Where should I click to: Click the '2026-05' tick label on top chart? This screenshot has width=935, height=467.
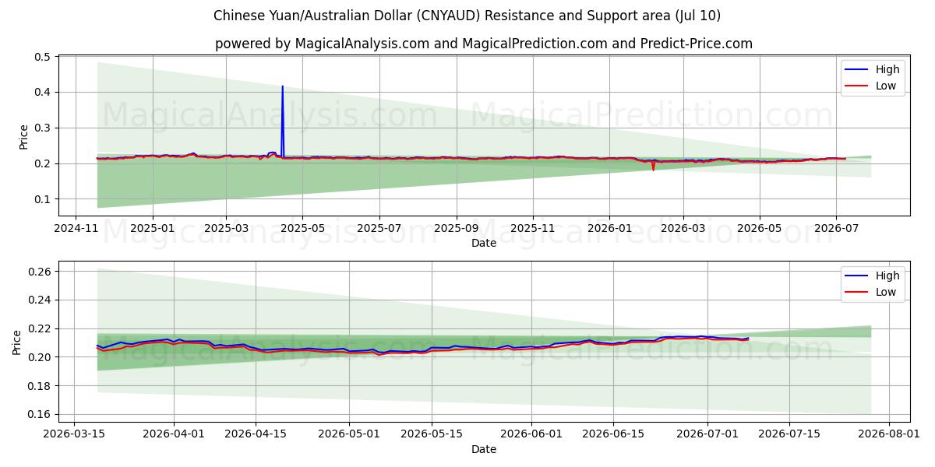(760, 228)
